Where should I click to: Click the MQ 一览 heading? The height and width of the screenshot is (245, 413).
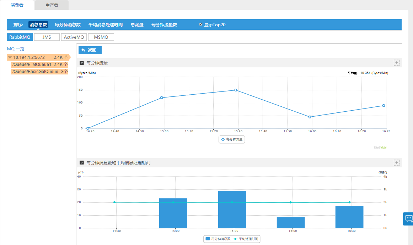pyautogui.click(x=16, y=49)
